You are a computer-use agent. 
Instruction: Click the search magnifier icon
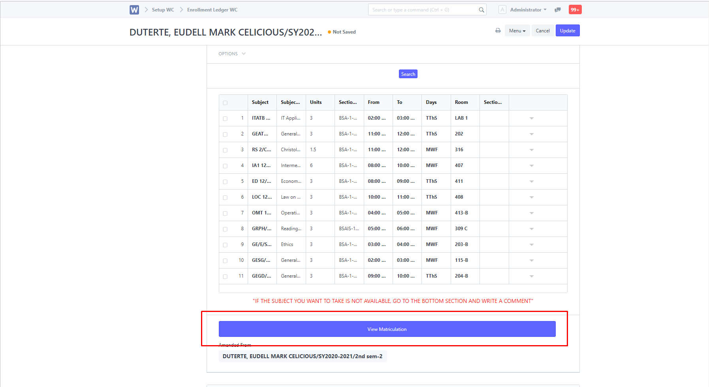(481, 10)
